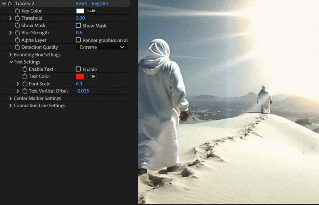
Task: Reset the Tracery 2 effect
Action: coord(81,4)
